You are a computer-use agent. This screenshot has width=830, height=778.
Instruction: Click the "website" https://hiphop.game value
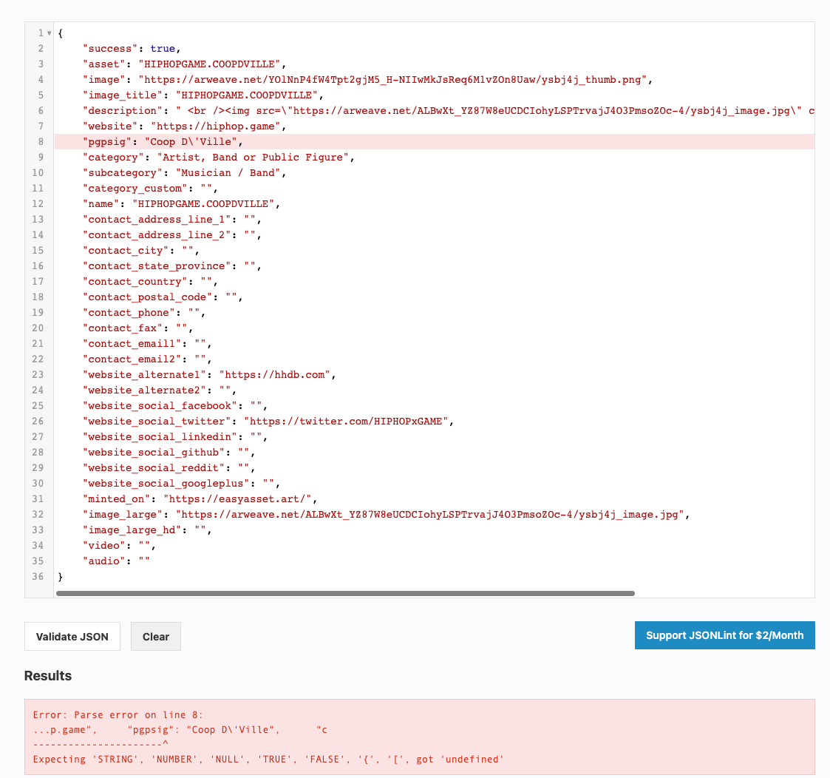tap(216, 126)
